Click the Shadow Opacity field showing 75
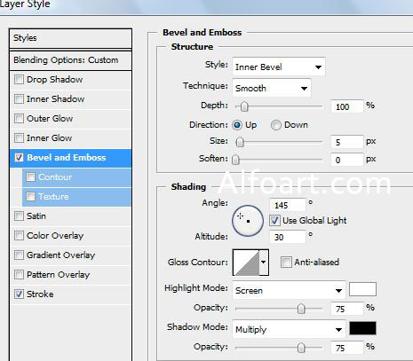Viewport: 413px width, 361px height. pyautogui.click(x=347, y=348)
